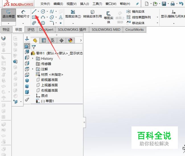The image size is (185, 156).
Task: Click the 移动实体 move entities tool
Action: (x=135, y=23)
